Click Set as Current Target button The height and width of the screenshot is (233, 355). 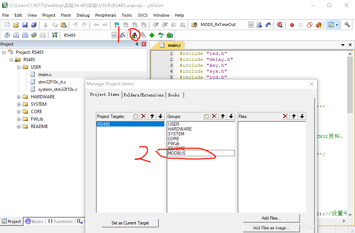(130, 223)
